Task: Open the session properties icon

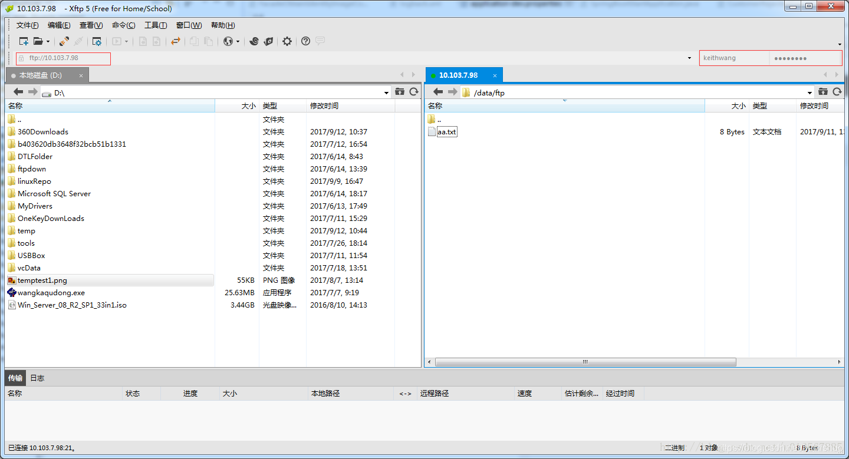Action: (x=97, y=41)
